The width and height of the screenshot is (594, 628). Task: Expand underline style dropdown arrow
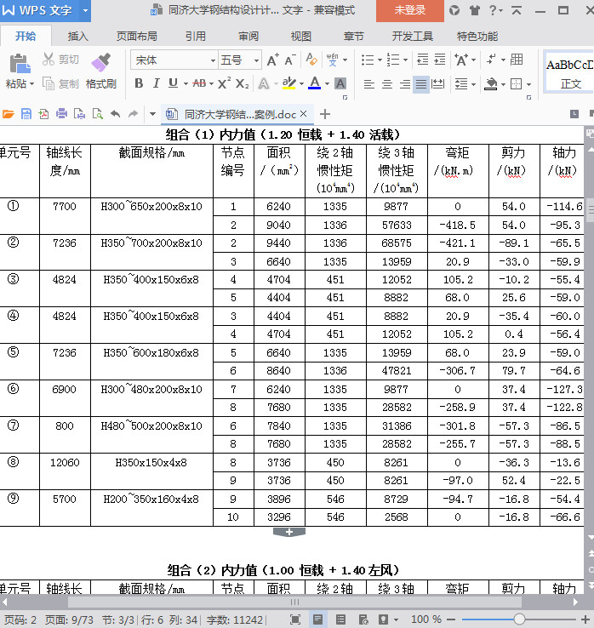coord(186,83)
